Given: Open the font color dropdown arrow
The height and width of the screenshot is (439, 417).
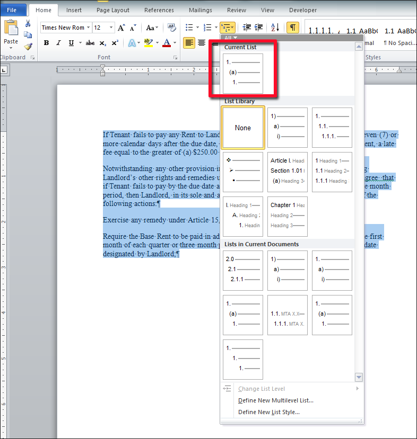Looking at the screenshot, I should pyautogui.click(x=175, y=43).
